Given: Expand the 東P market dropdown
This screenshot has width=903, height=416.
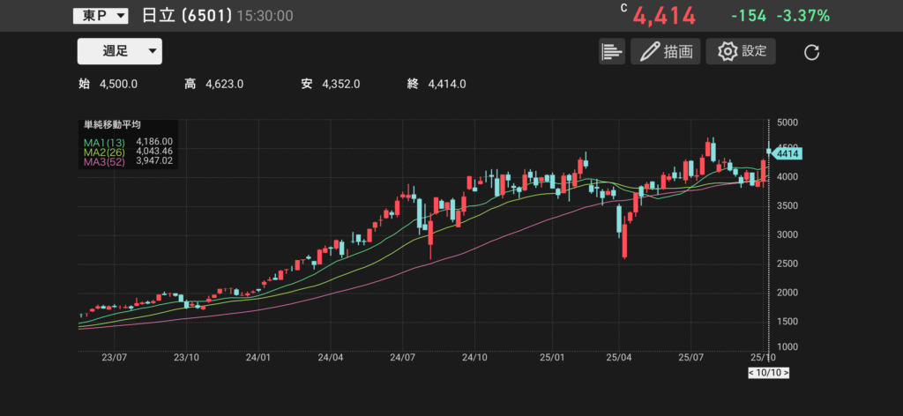Looking at the screenshot, I should click(x=101, y=16).
